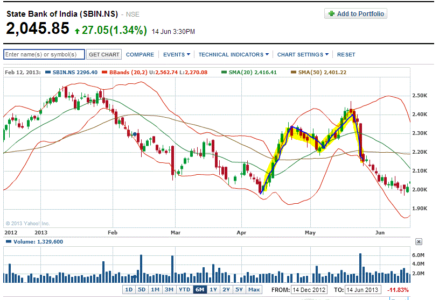Click the SMA(20) green legend color marker
This screenshot has height=300, width=439.
[224, 73]
